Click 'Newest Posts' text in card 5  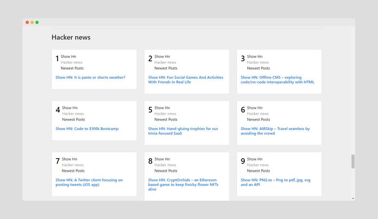point(166,120)
